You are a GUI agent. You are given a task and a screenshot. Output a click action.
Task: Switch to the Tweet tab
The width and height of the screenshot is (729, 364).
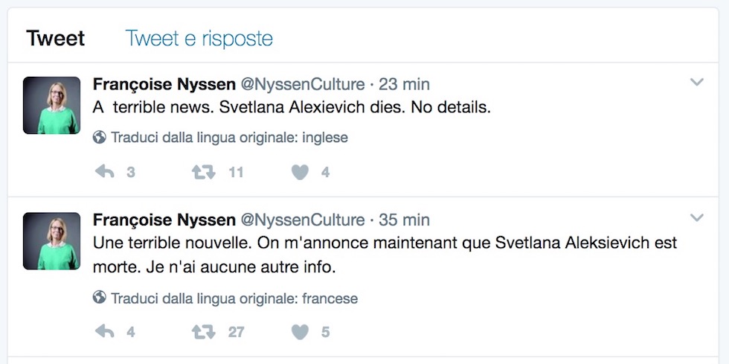tap(56, 38)
